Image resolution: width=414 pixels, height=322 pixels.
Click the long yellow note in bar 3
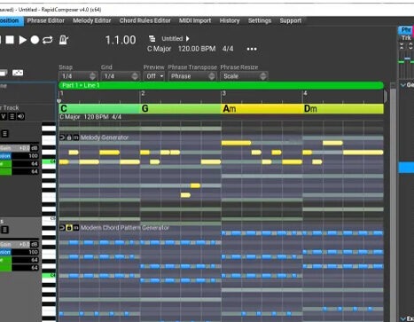point(236,143)
